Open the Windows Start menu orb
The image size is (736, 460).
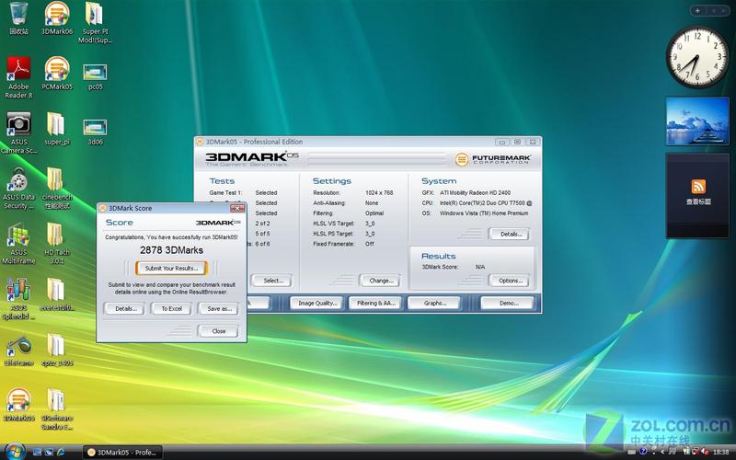coord(15,452)
